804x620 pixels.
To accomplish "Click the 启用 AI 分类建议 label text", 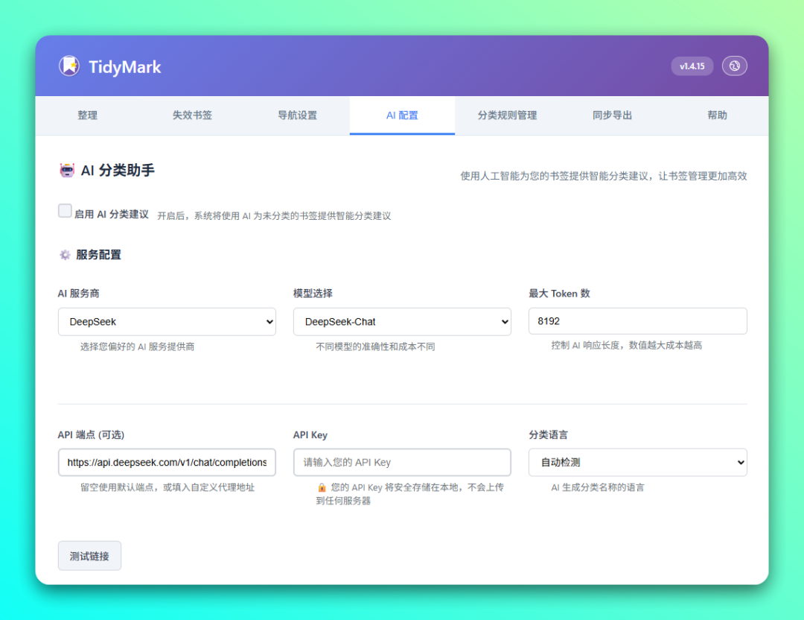I will tap(111, 214).
